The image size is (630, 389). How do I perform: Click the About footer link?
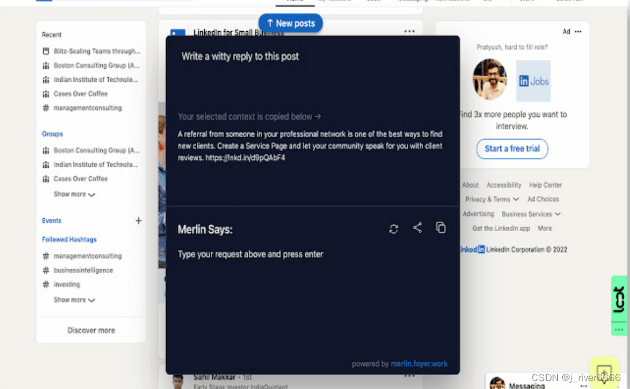[x=470, y=185]
